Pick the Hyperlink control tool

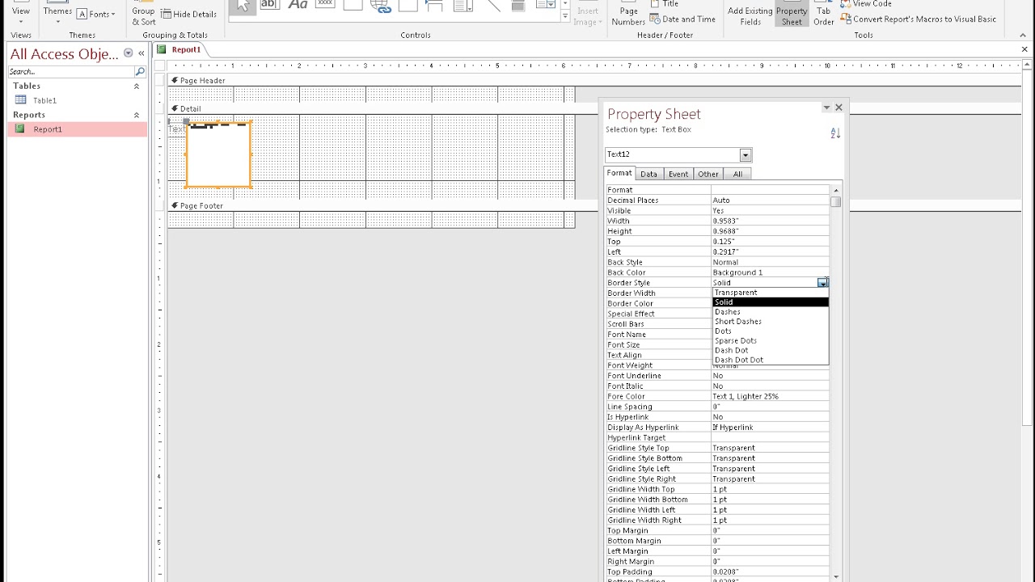coord(380,5)
